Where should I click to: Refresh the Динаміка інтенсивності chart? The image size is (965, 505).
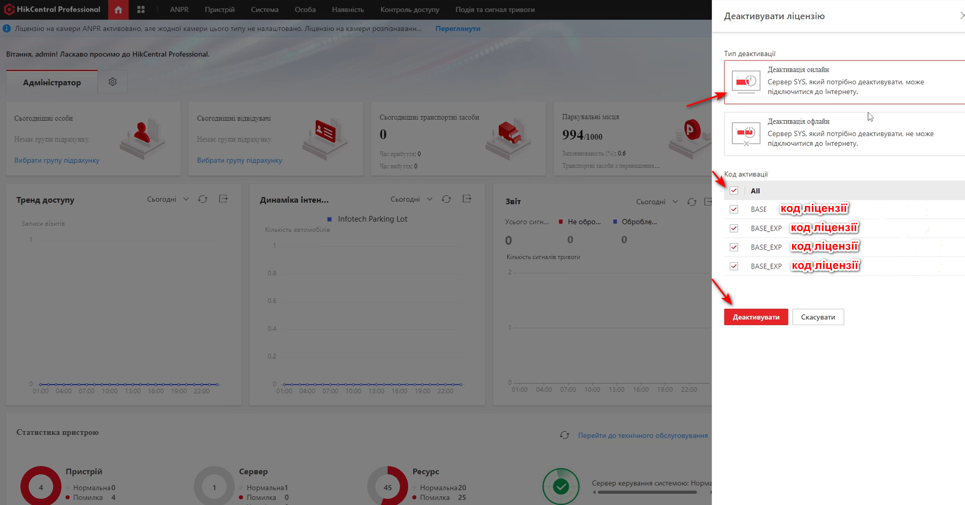446,199
